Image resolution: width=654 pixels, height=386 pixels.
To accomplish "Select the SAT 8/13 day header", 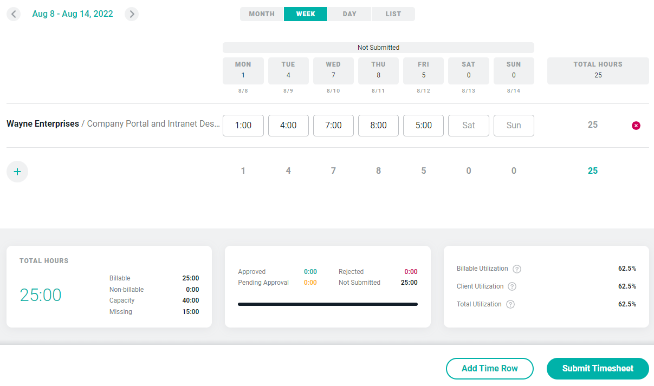I will click(x=469, y=71).
